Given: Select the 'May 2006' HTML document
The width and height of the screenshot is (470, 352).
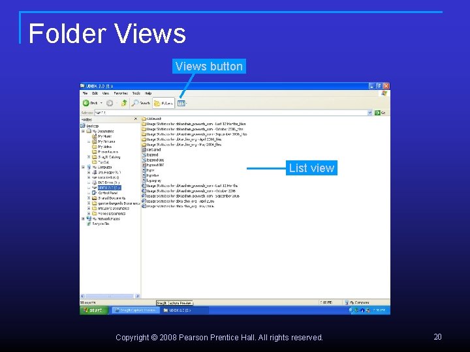Looking at the screenshot, I should [178, 206].
